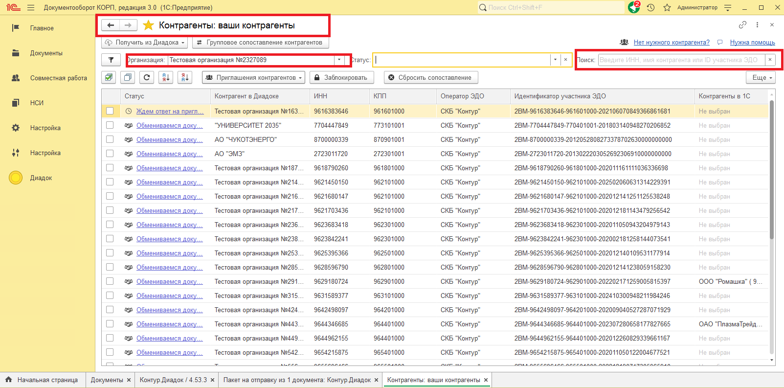Expand the Приглашения контрагентов menu
The image size is (784, 388).
[x=253, y=77]
